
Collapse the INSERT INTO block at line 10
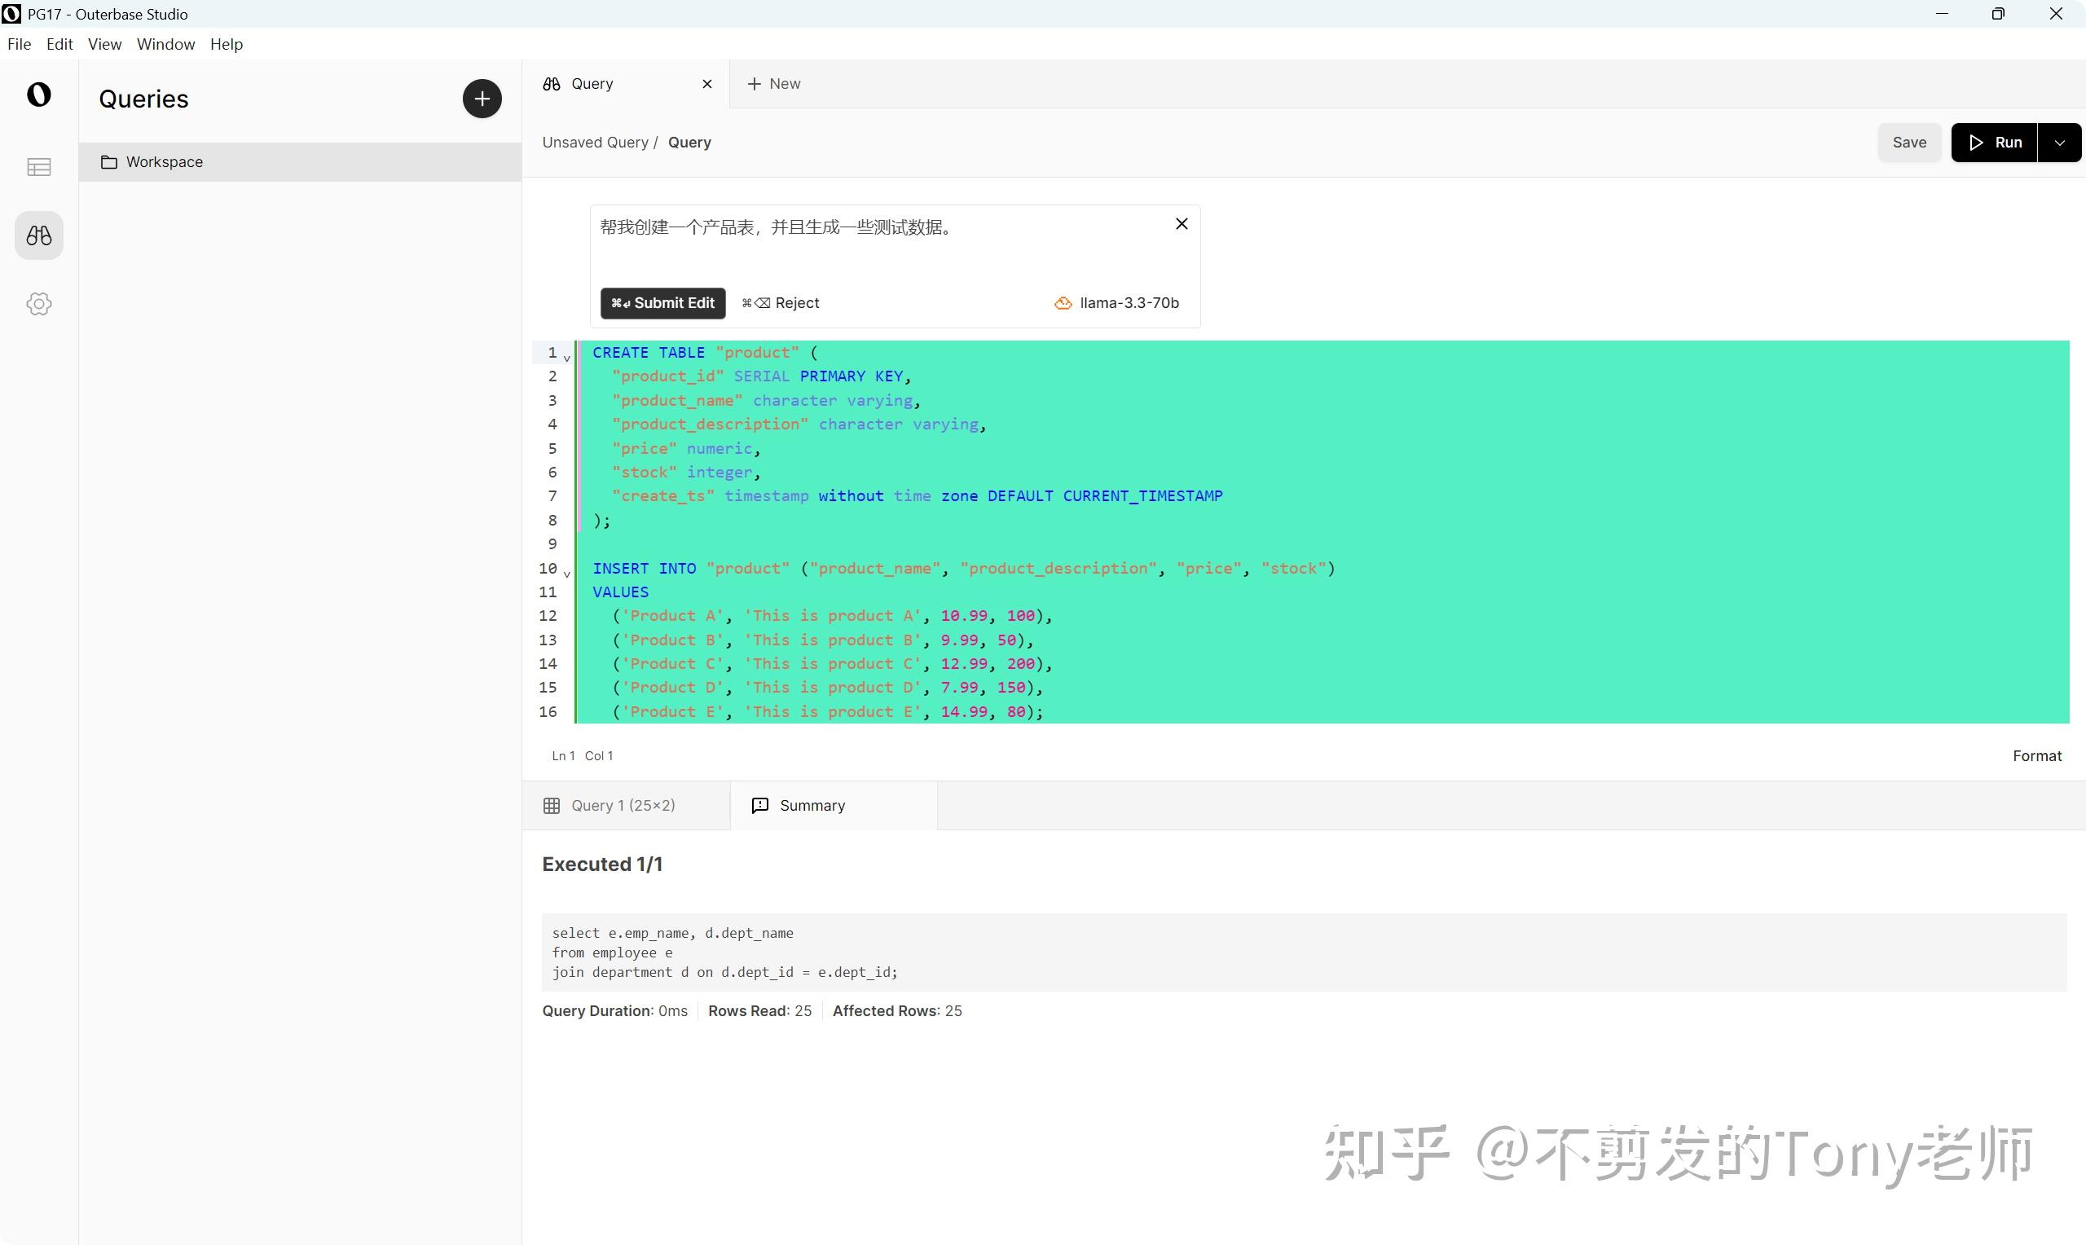coord(567,574)
